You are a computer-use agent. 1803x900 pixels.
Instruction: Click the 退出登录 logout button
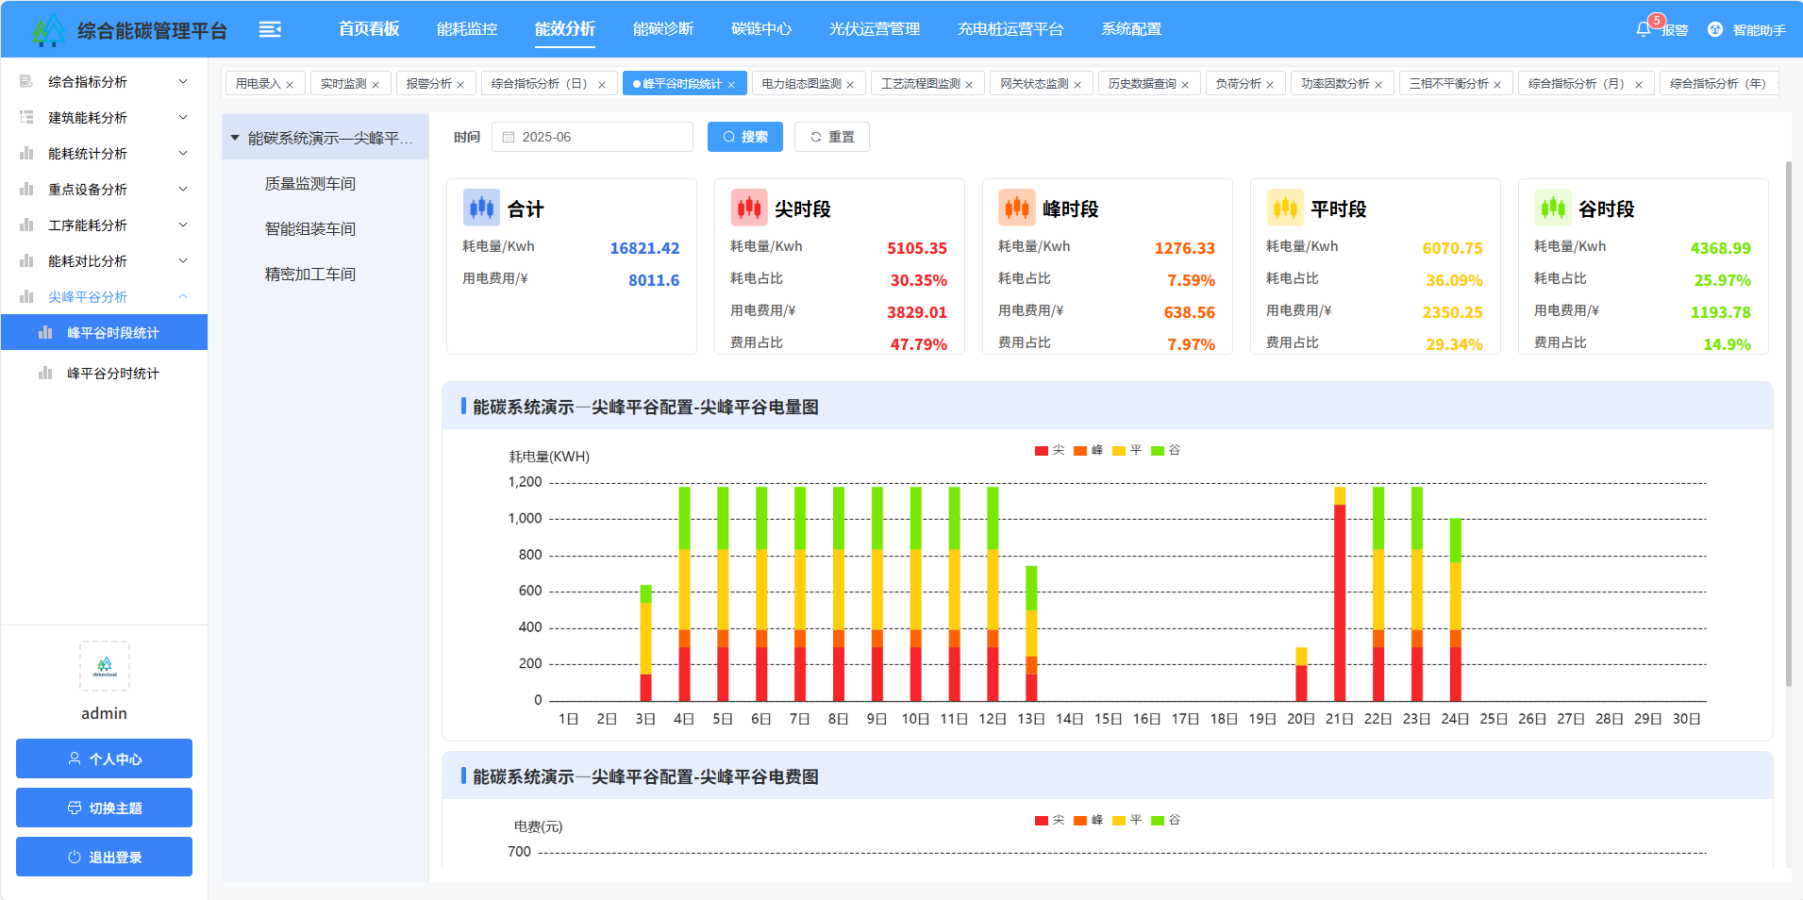coord(104,857)
